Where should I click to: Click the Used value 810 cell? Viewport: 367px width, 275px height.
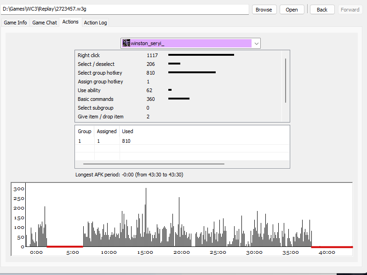coord(126,141)
